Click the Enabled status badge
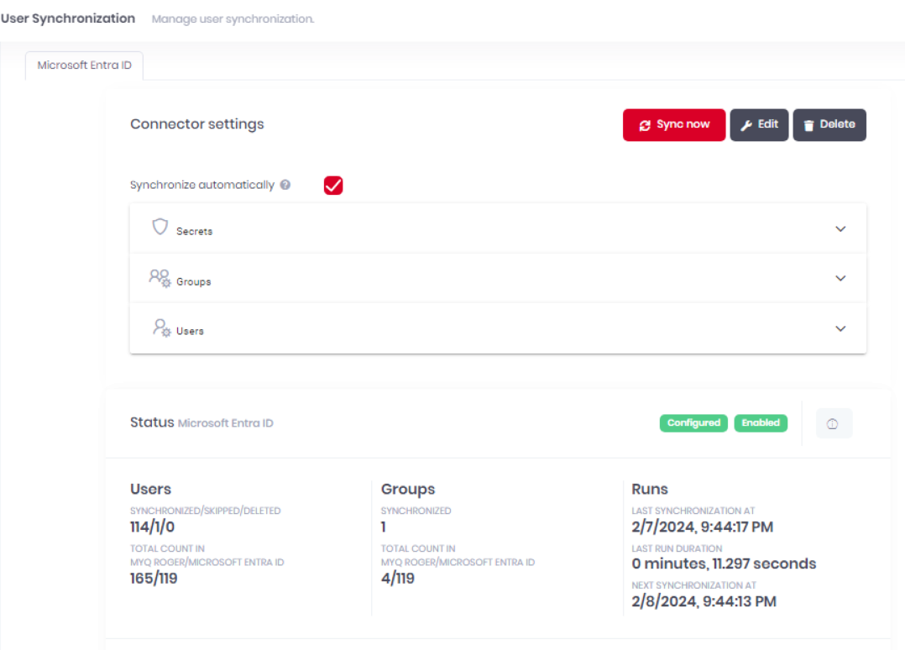 [x=760, y=423]
